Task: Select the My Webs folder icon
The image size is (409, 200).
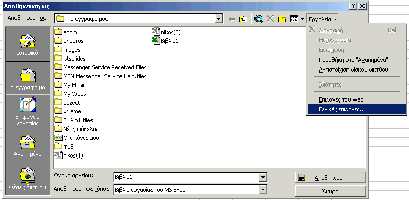Action: pyautogui.click(x=58, y=94)
